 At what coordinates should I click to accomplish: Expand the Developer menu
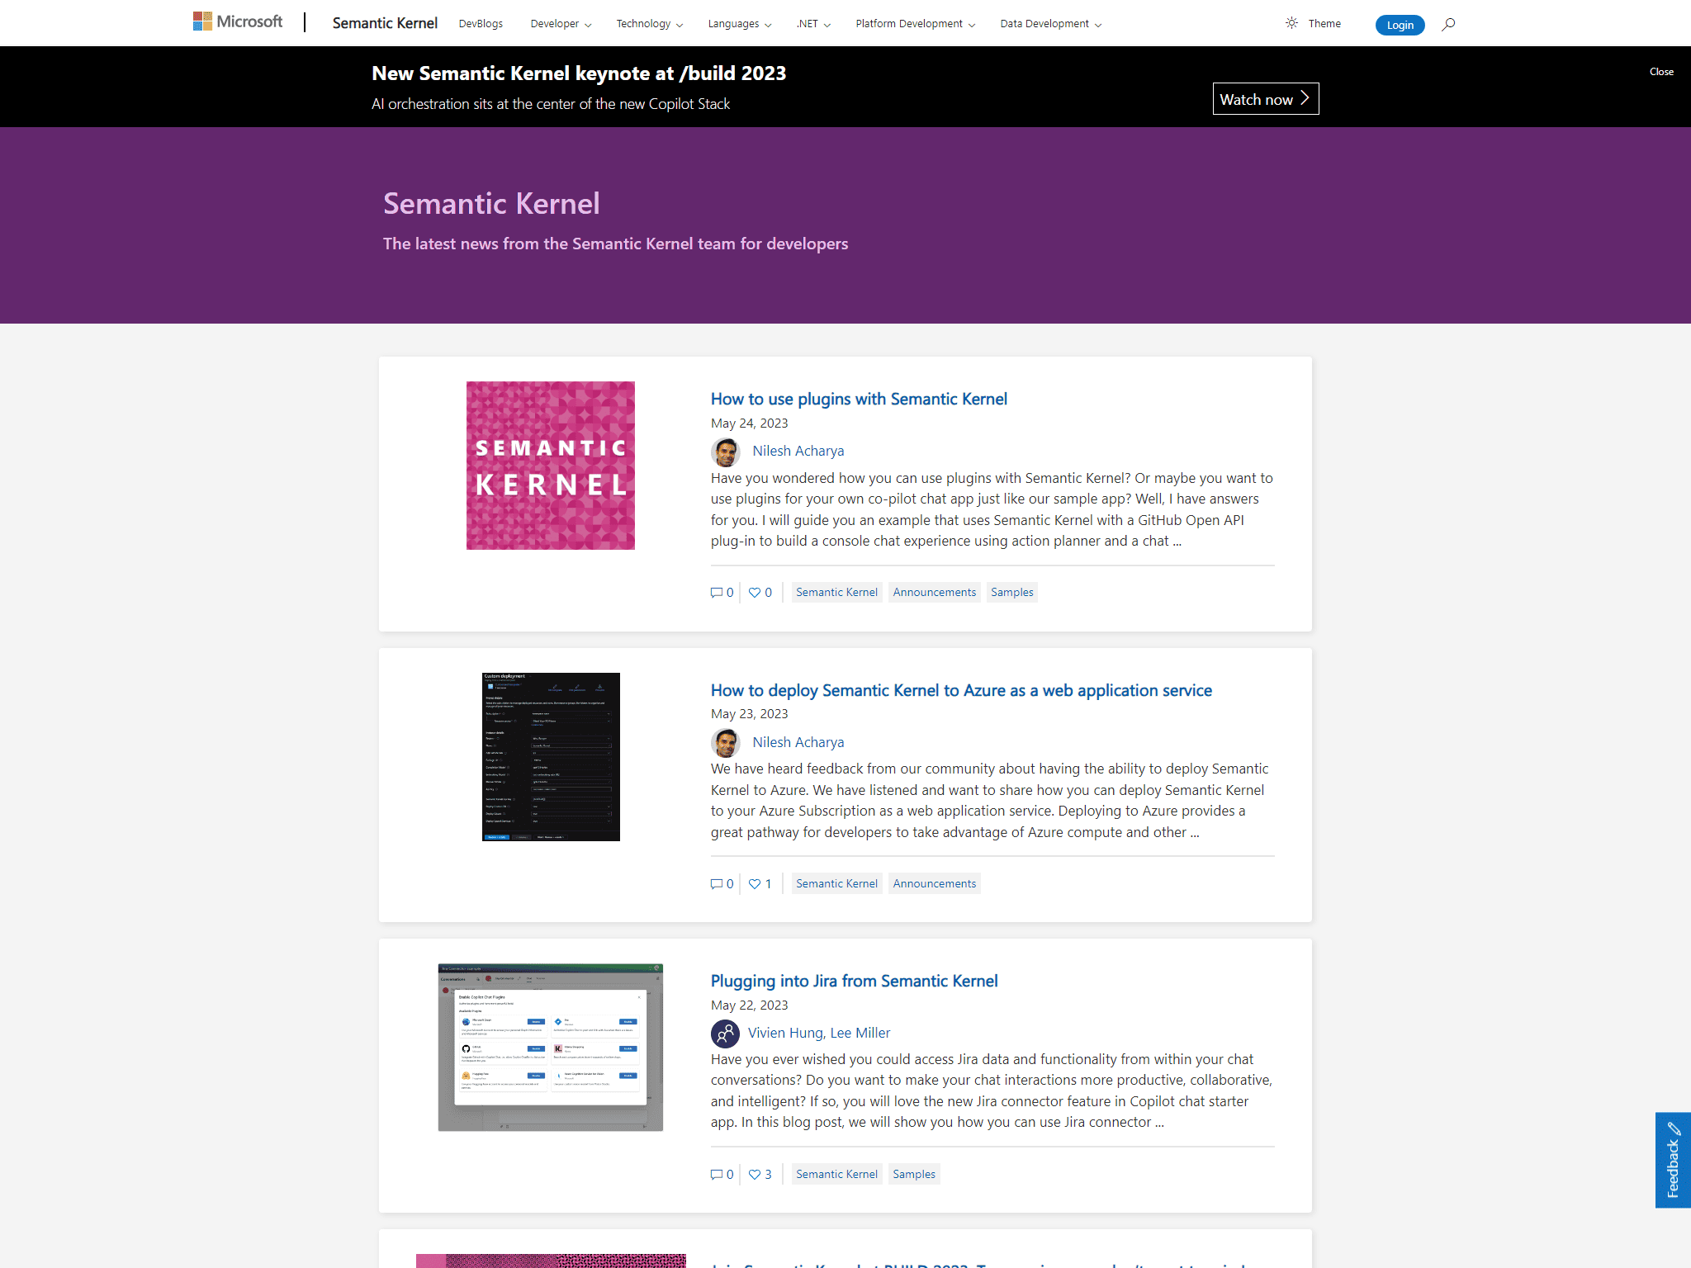(561, 24)
